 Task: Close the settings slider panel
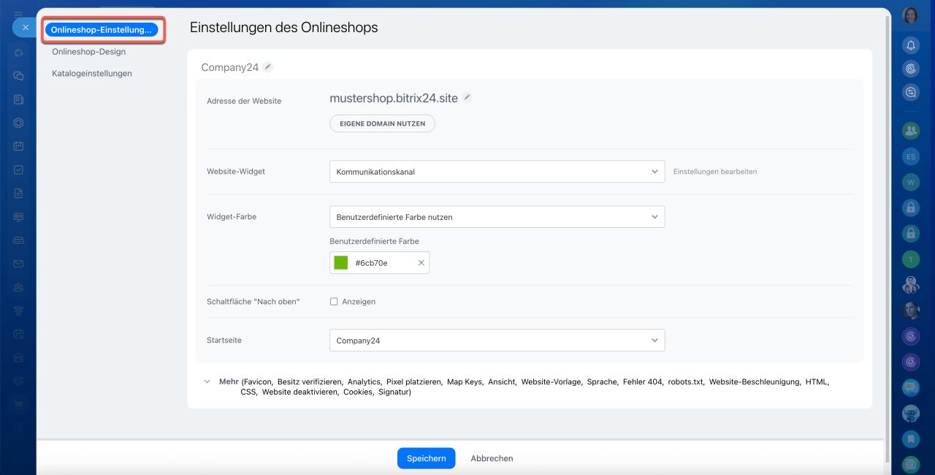click(x=26, y=28)
